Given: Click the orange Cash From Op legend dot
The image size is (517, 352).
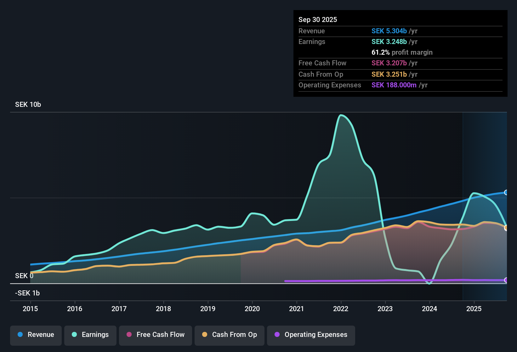Looking at the screenshot, I should [205, 335].
